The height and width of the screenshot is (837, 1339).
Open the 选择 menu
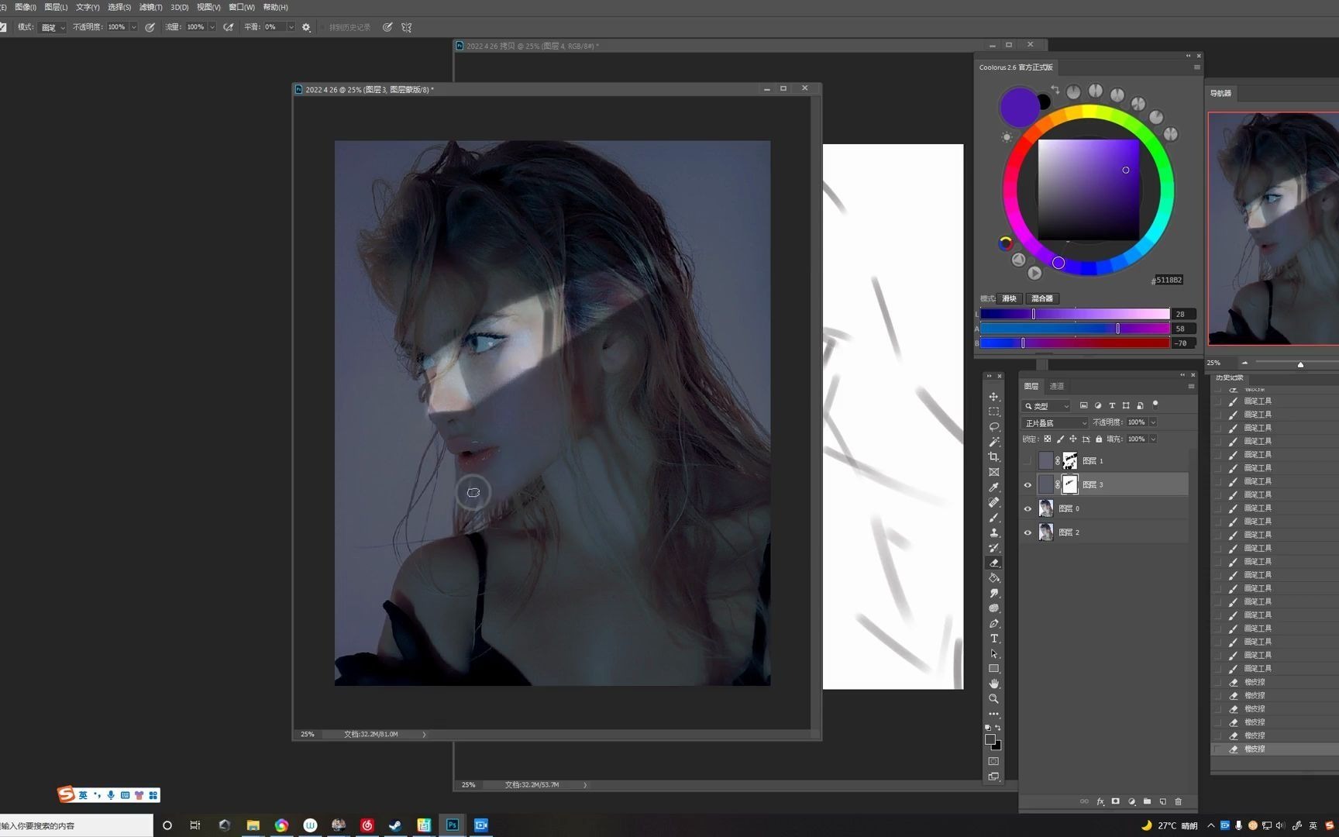pos(119,7)
